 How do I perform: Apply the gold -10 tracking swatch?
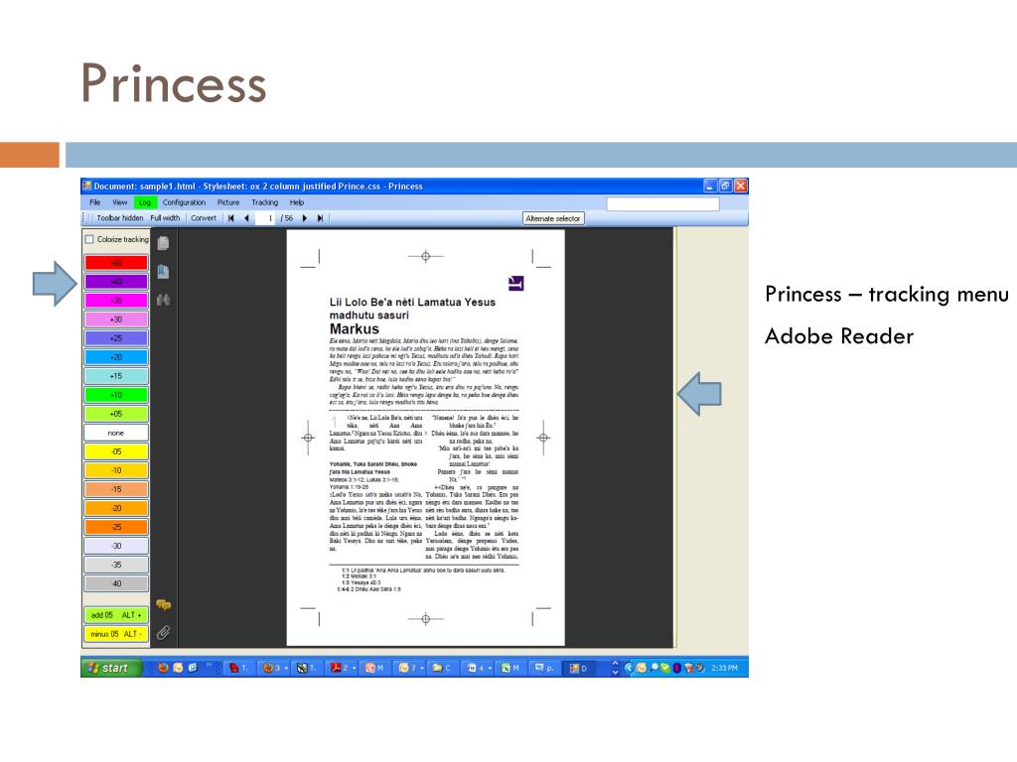(x=116, y=470)
